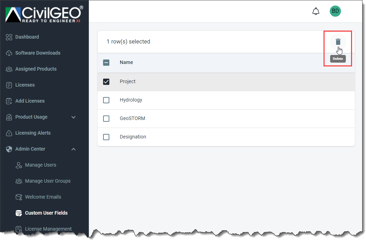Toggle the select-all header checkbox
The image size is (366, 240).
106,63
